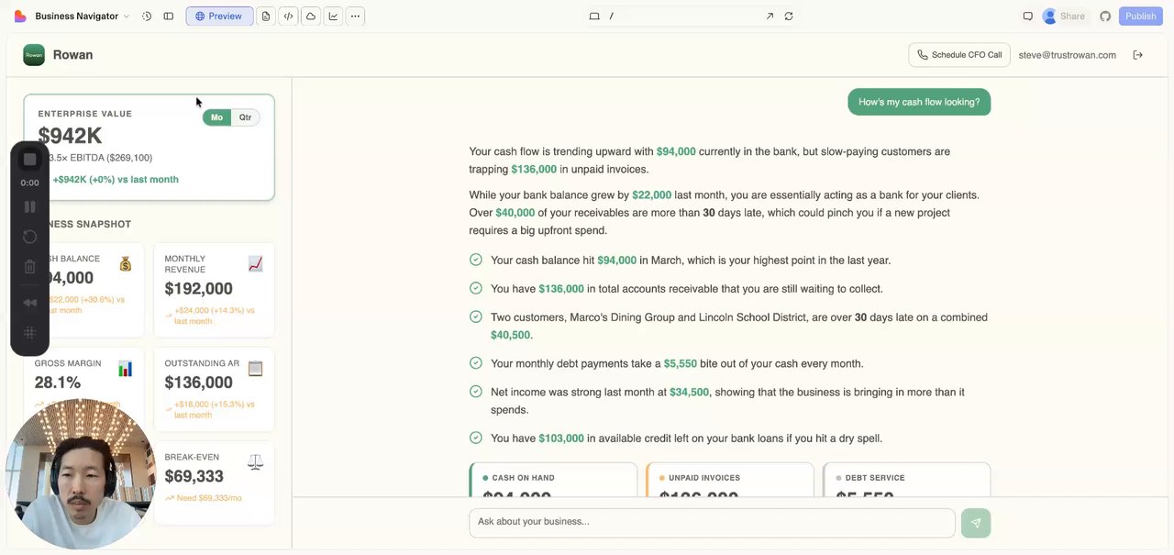Click the $942K enterprise value figure

(x=70, y=136)
